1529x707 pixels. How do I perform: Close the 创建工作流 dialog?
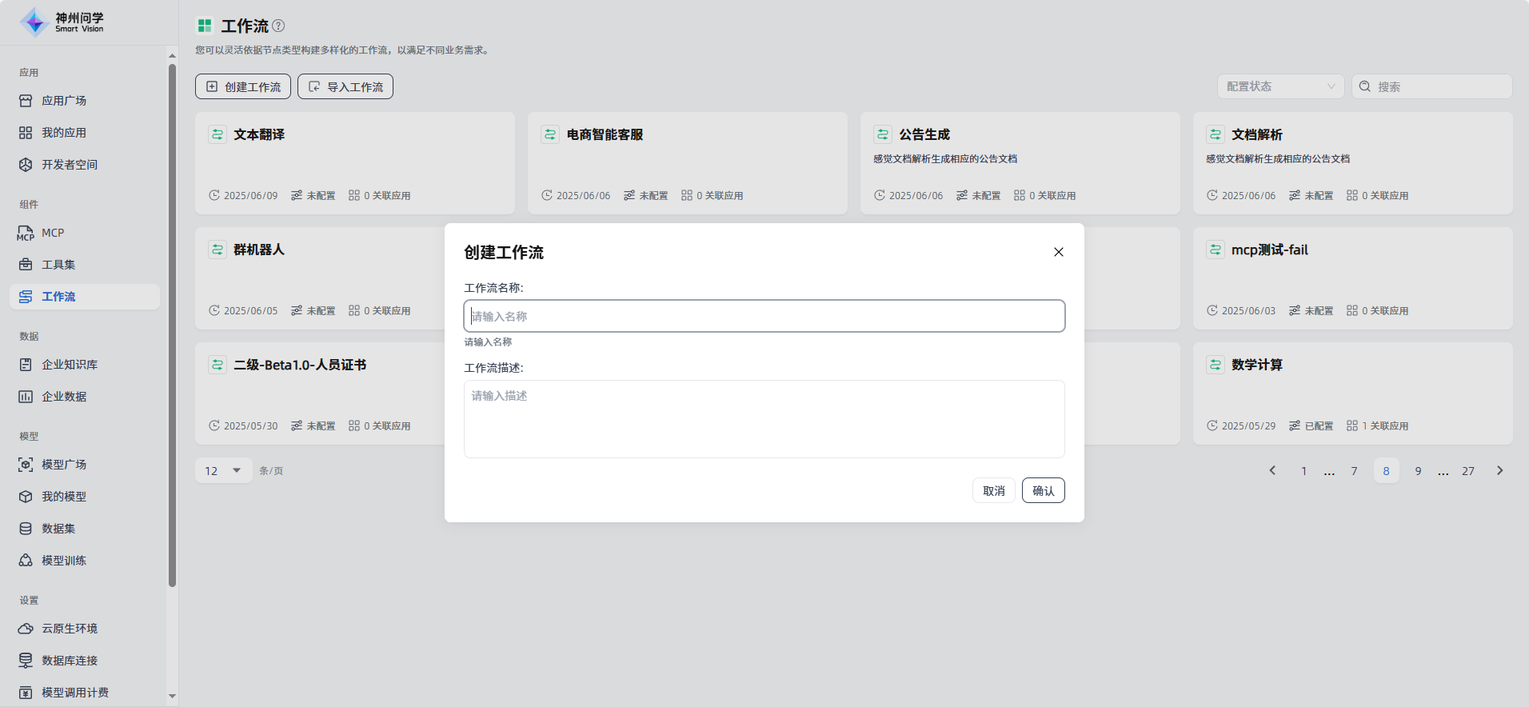pos(1058,252)
